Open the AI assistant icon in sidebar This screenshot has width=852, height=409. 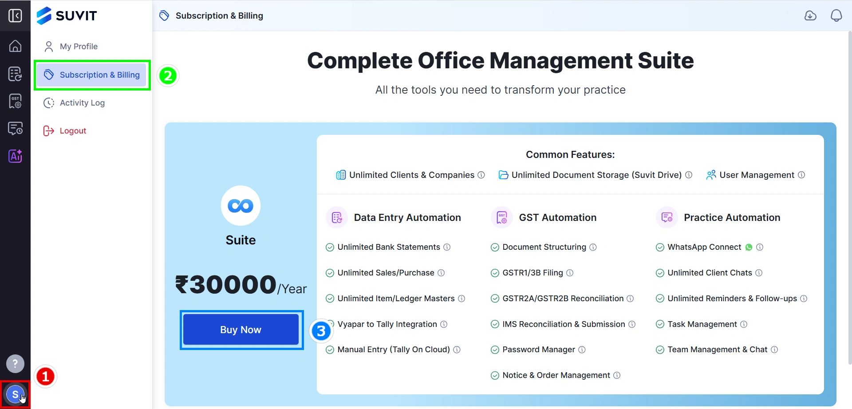(x=15, y=156)
